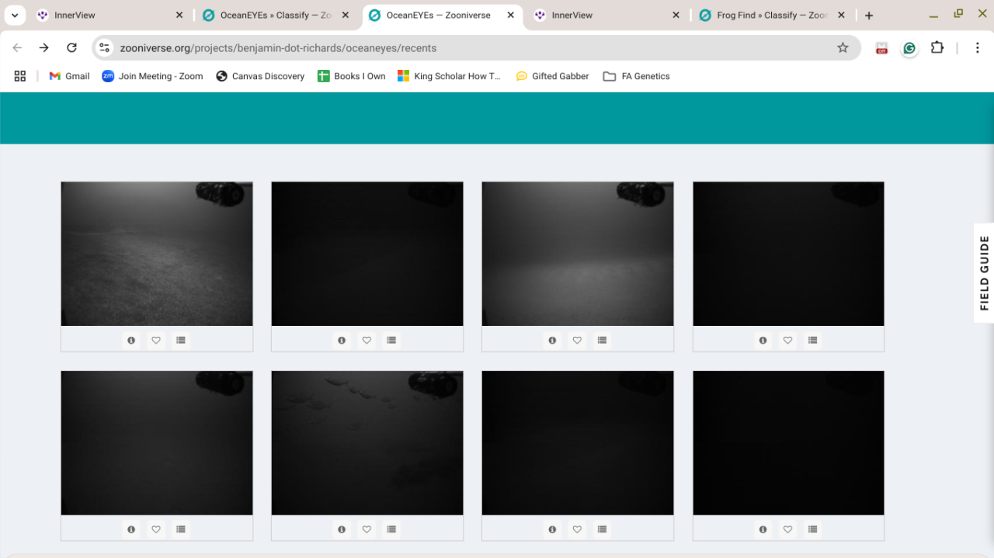
Task: Favorite the second top-row dark subject
Action: coord(367,340)
